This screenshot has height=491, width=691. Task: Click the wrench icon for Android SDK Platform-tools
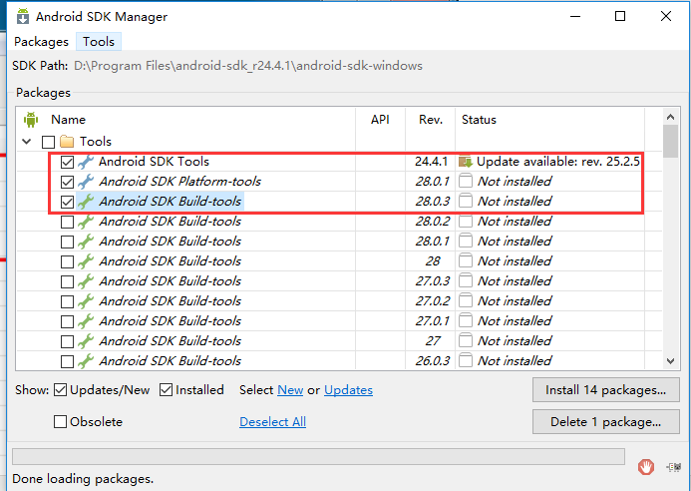coord(86,182)
